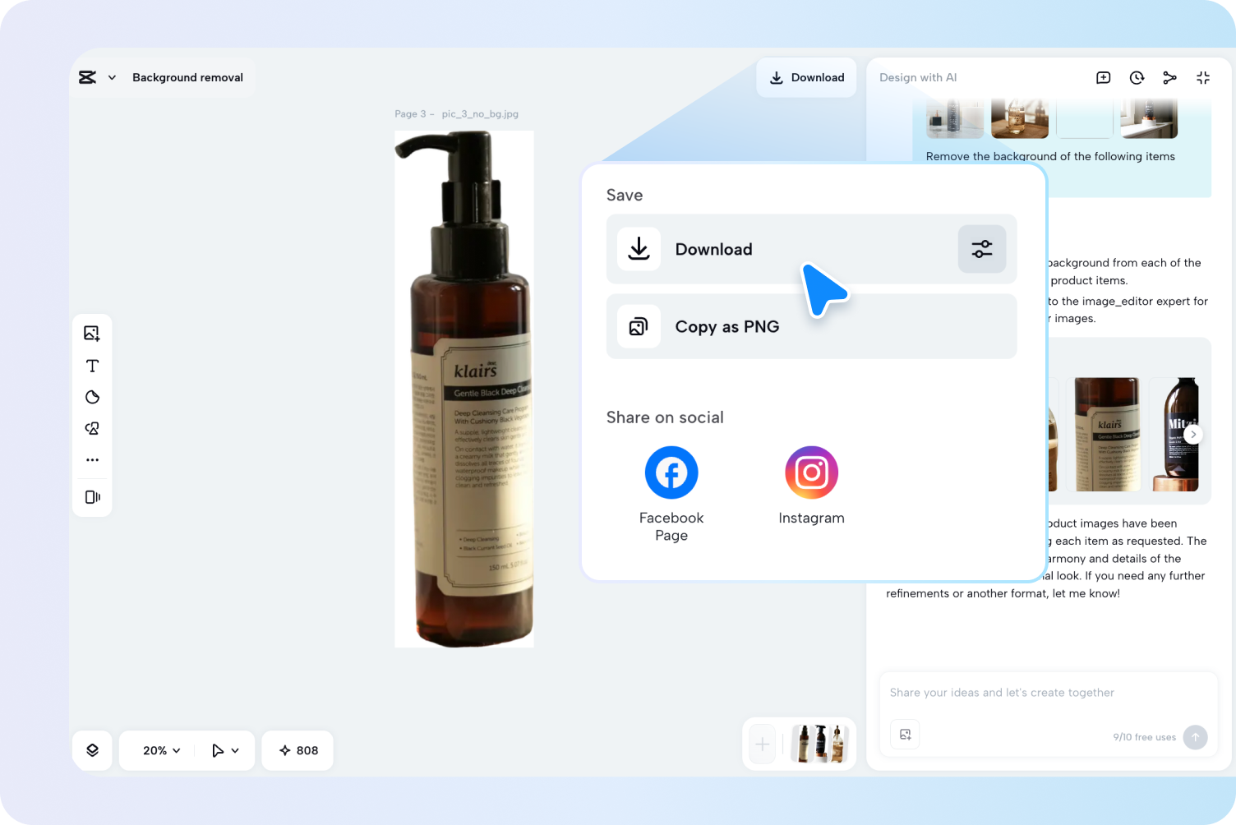Open more tools ellipsis
Screen dimensions: 1236x825
point(92,459)
